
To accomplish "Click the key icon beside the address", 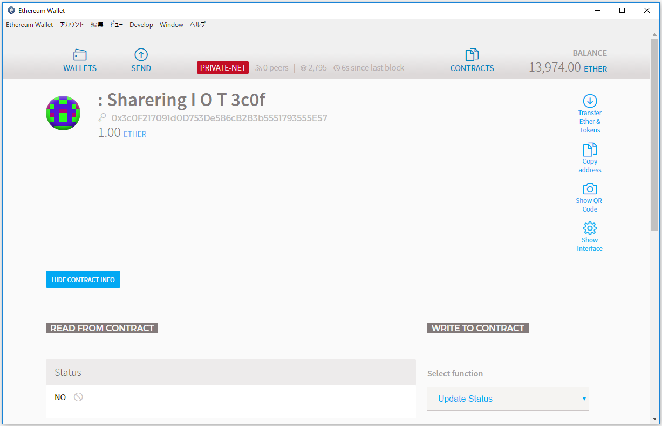I will coord(102,118).
